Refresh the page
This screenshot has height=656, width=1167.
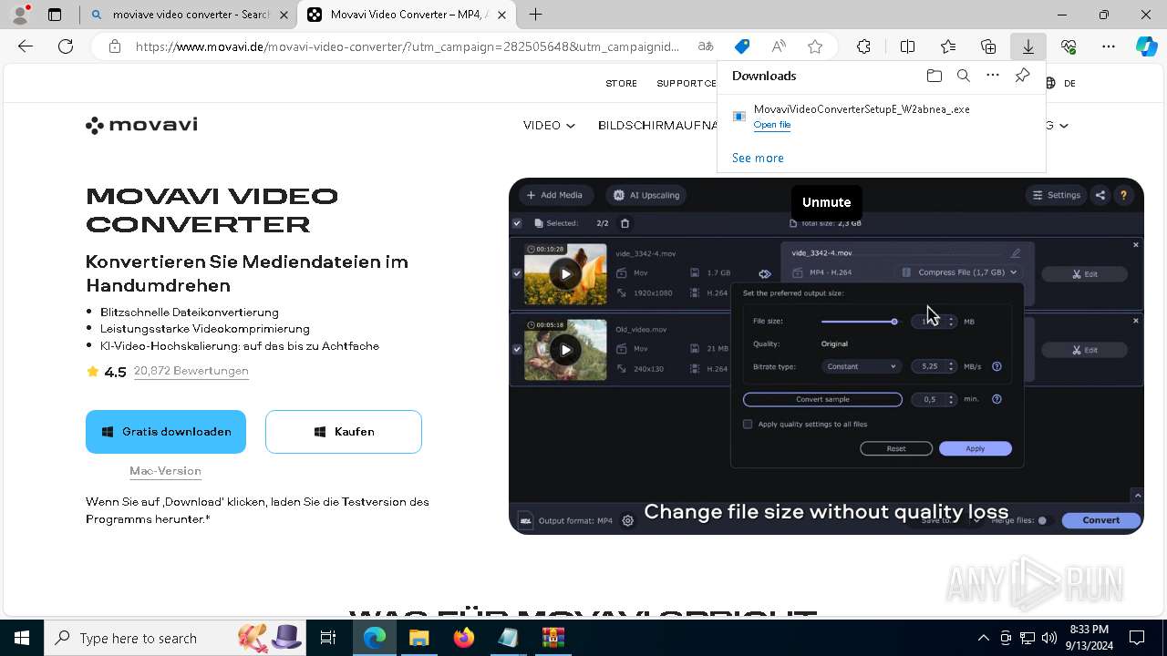tap(66, 46)
